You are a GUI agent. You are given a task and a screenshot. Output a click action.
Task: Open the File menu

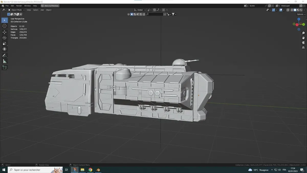[7, 6]
